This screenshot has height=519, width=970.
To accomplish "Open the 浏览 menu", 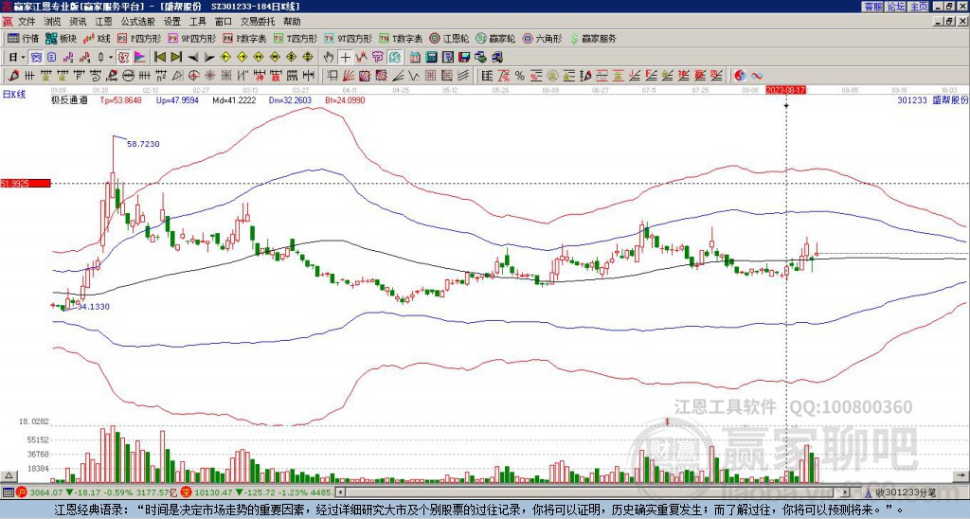I will tap(53, 22).
